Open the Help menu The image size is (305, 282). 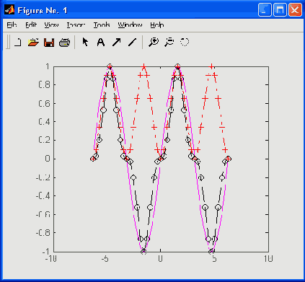[x=157, y=25]
